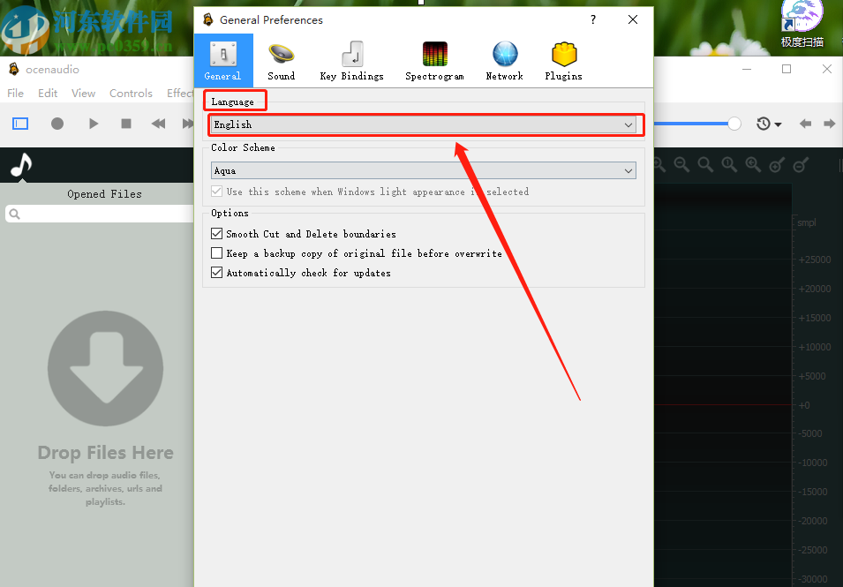Image resolution: width=843 pixels, height=587 pixels.
Task: Open the history clock dropdown in toolbar
Action: [769, 124]
